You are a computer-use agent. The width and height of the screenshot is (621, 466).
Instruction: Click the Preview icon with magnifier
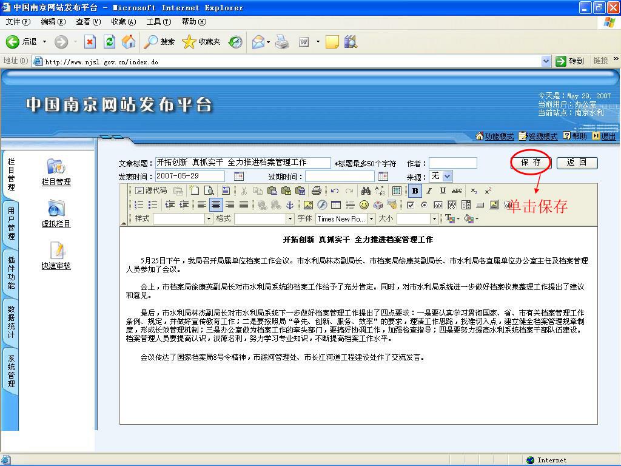click(209, 191)
